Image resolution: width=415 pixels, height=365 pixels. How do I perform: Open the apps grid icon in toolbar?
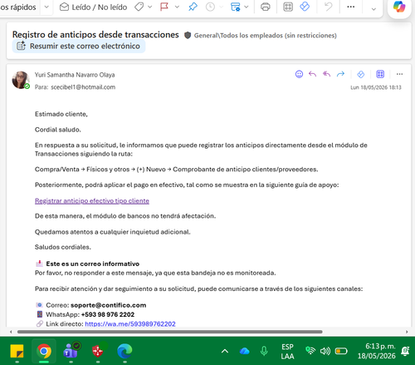pyautogui.click(x=288, y=7)
